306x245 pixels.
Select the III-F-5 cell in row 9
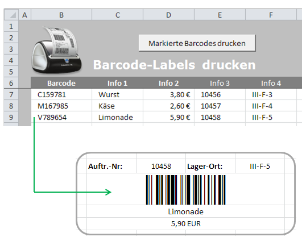click(x=271, y=117)
